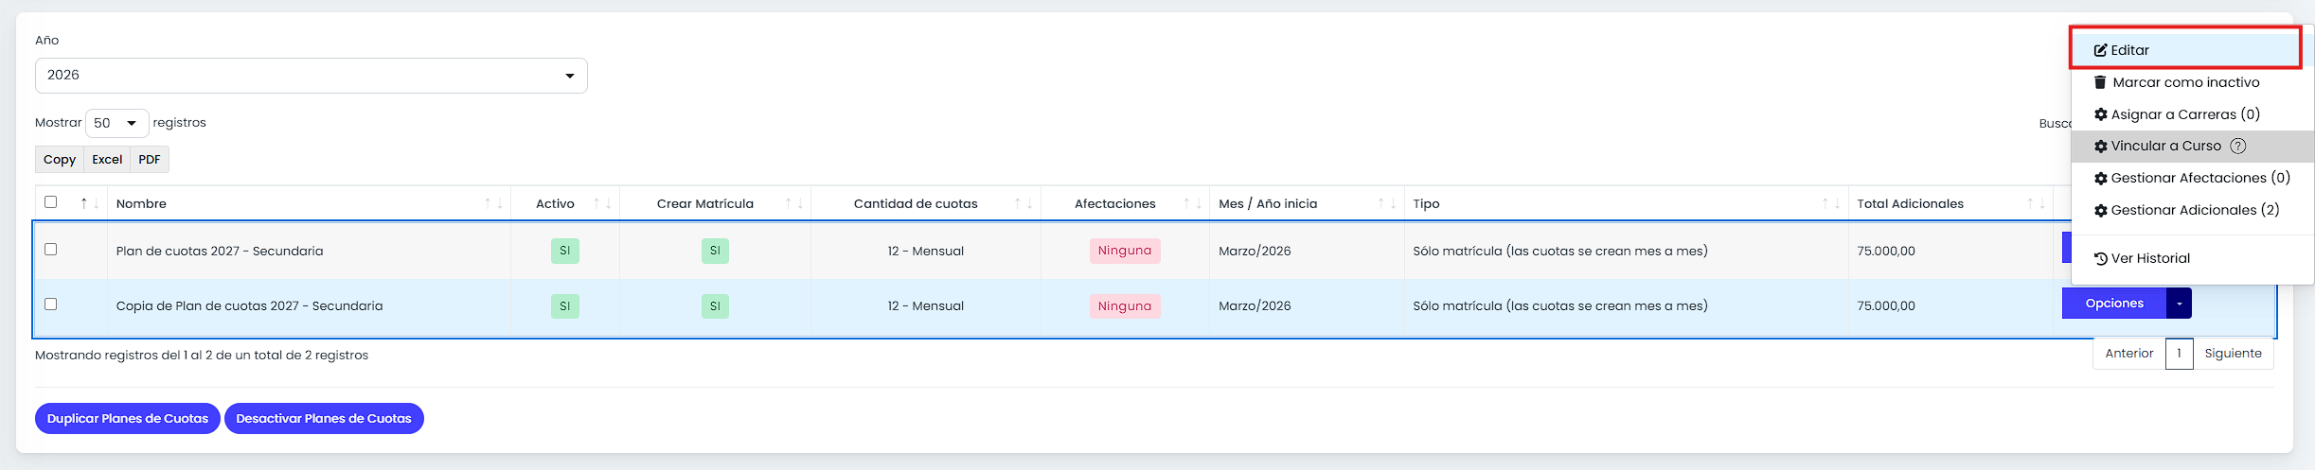Export the table with PDF button

(x=150, y=159)
